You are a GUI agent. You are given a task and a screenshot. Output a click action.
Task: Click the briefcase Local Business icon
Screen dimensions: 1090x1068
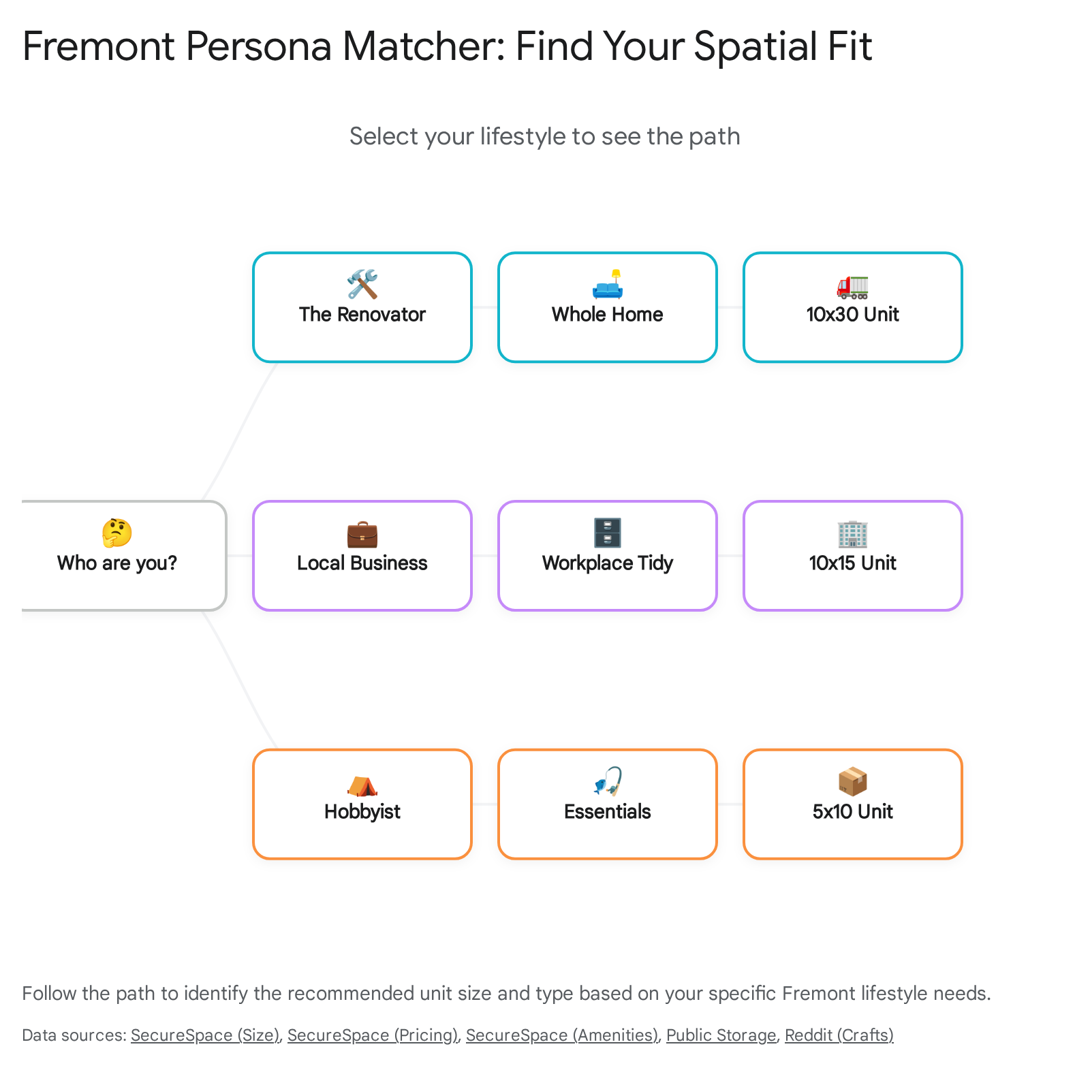(x=362, y=534)
